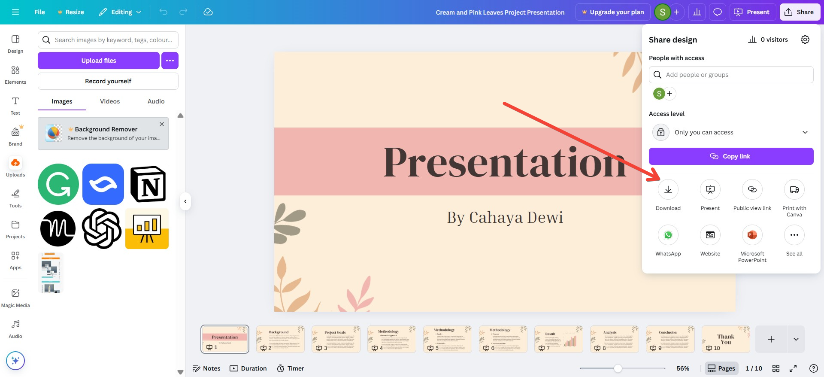Add a collaborator with the top bar plus
The width and height of the screenshot is (824, 377).
coord(676,12)
